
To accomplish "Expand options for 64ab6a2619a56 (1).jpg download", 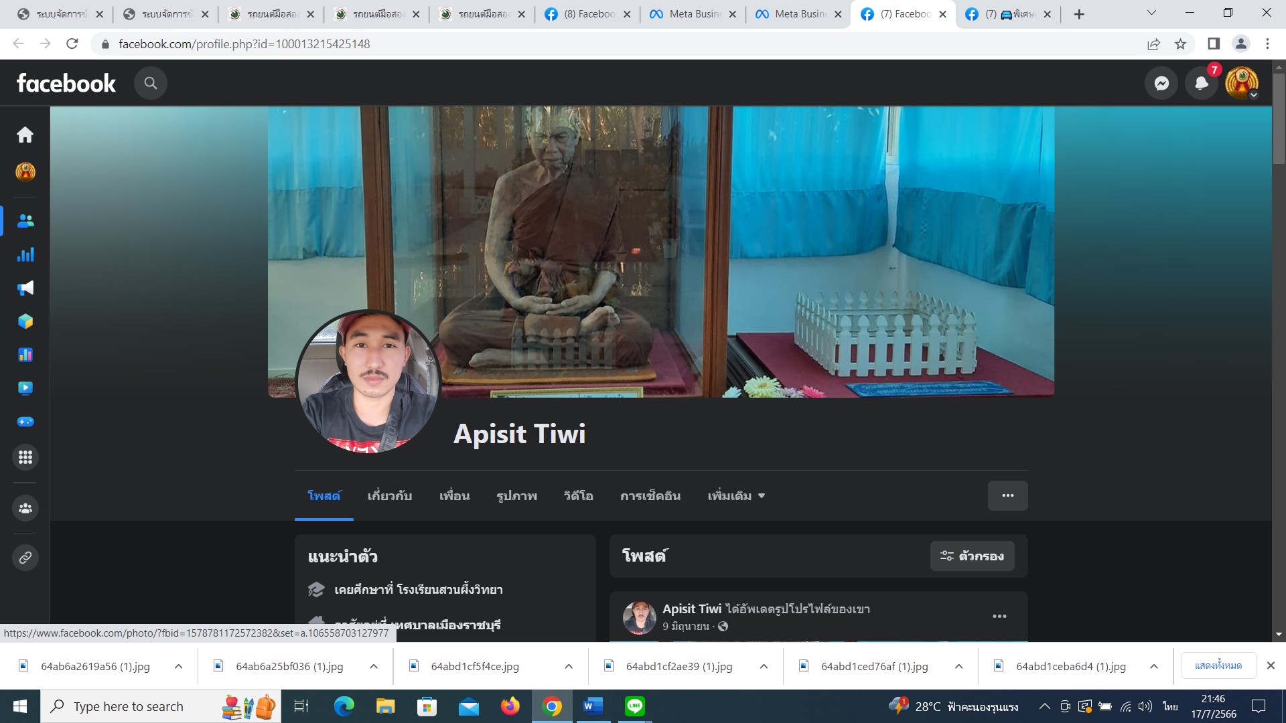I will 178,666.
